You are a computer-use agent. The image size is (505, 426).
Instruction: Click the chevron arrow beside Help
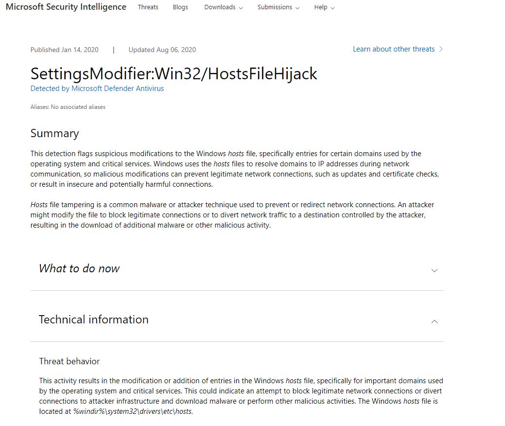click(332, 8)
